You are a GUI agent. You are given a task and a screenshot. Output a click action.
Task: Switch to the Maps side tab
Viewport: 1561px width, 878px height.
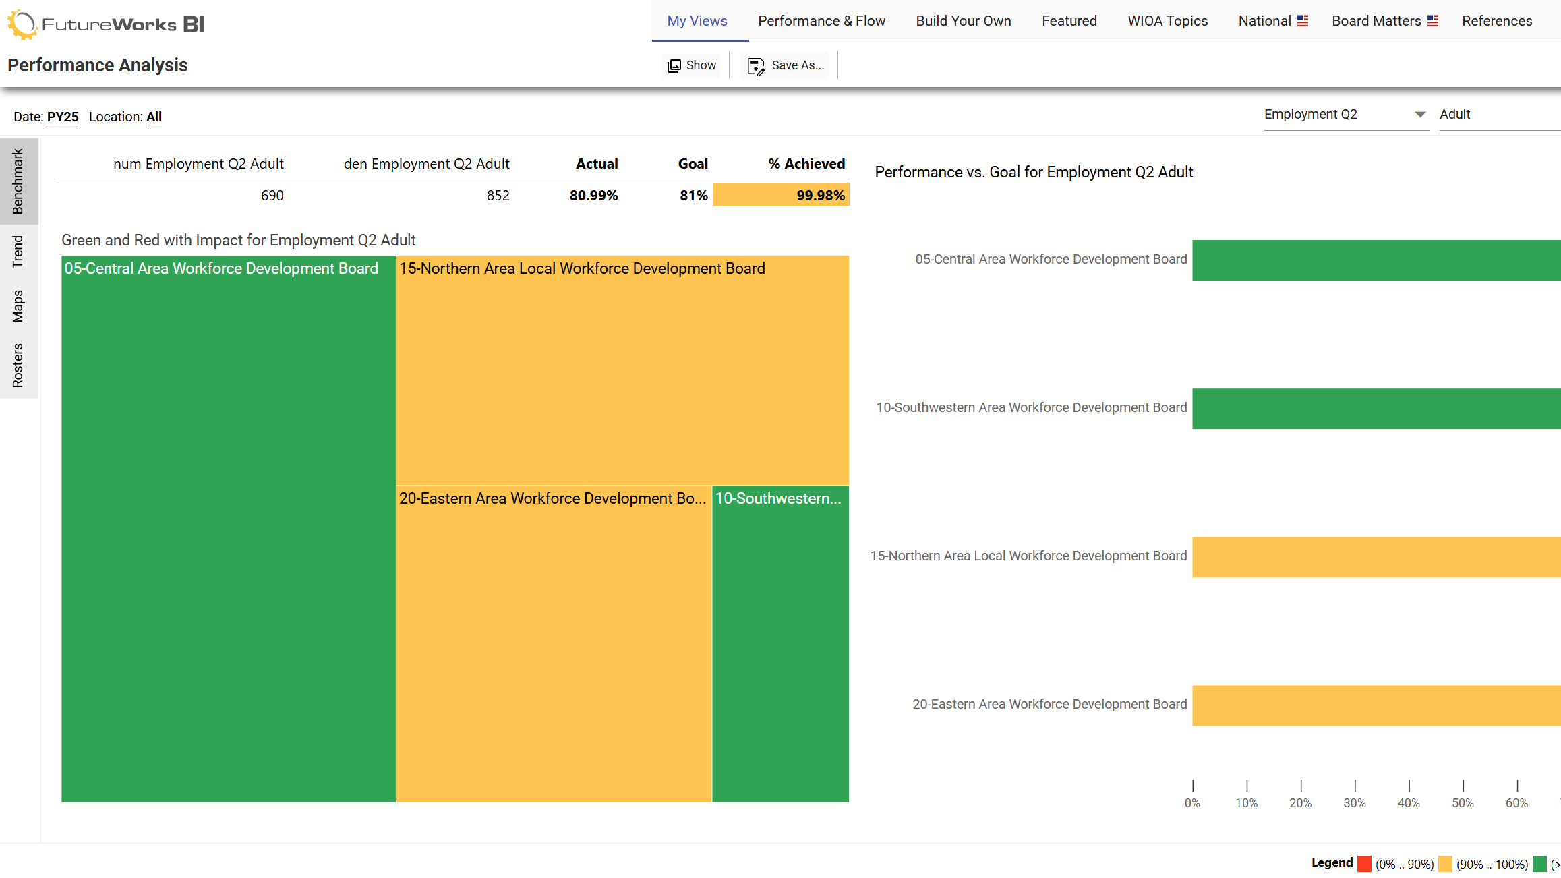(18, 306)
